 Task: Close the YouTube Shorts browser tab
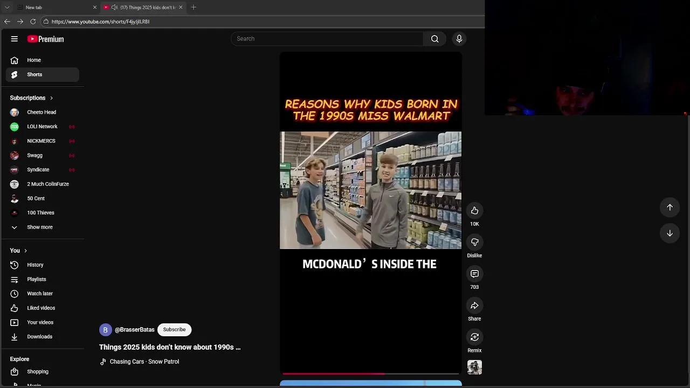coord(181,8)
